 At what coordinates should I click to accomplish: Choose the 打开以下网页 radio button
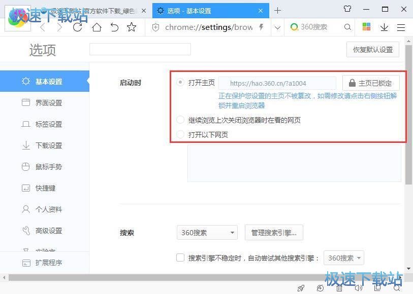(x=180, y=135)
